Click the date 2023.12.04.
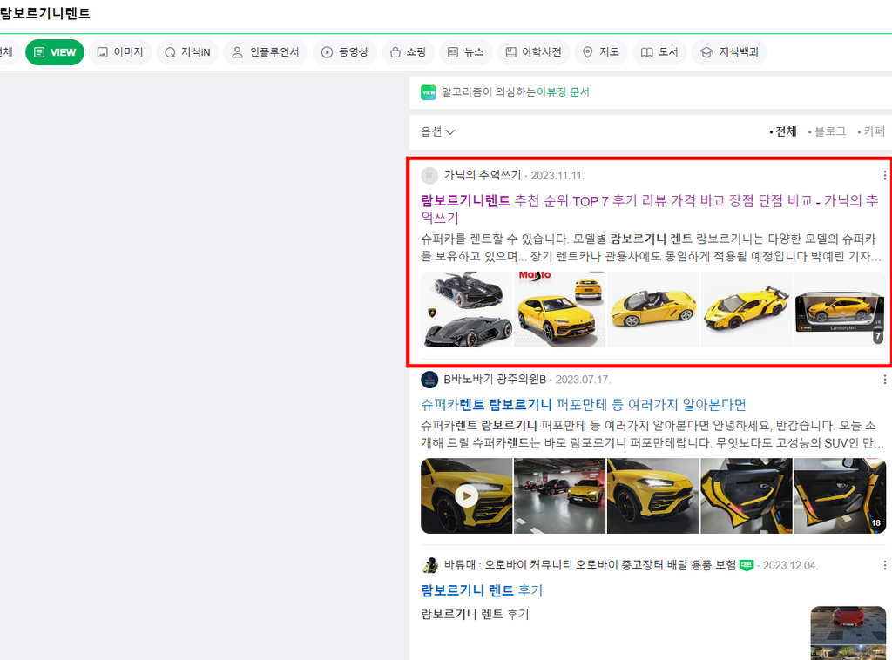 pos(791,566)
